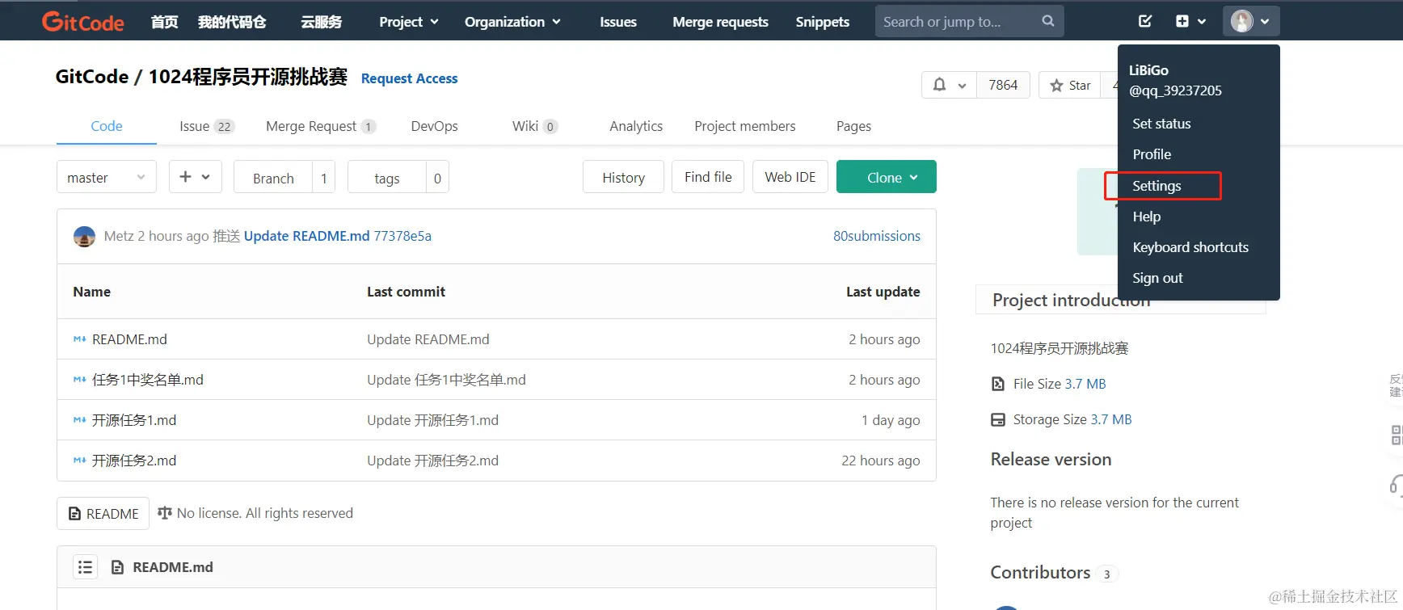Click the README button below file list
This screenshot has height=610, width=1403.
coord(103,514)
